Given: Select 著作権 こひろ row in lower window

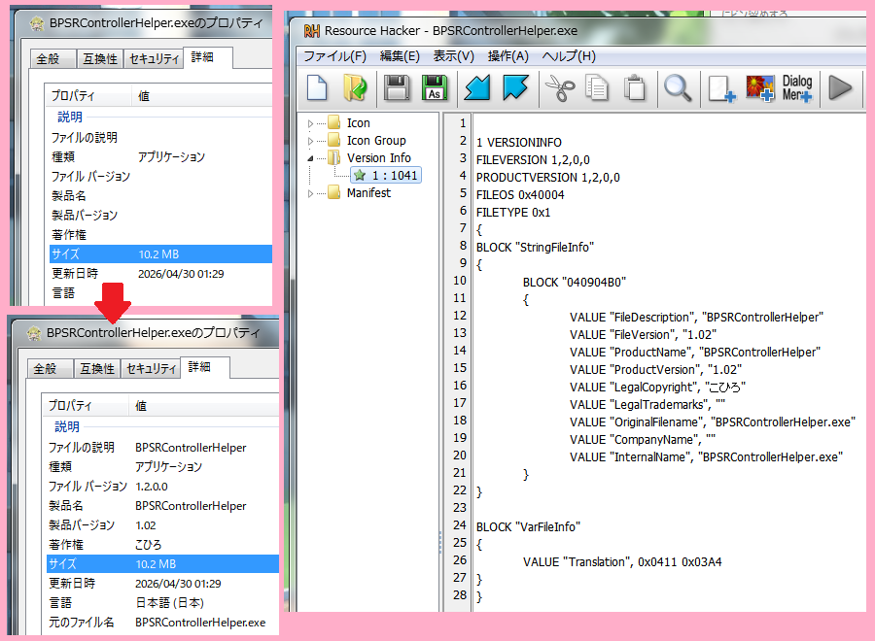Looking at the screenshot, I should 162,545.
